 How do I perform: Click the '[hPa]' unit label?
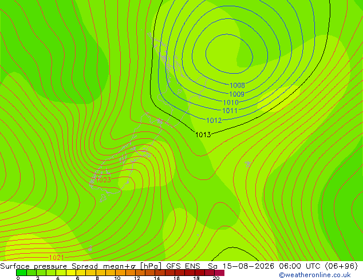pyautogui.click(x=151, y=266)
